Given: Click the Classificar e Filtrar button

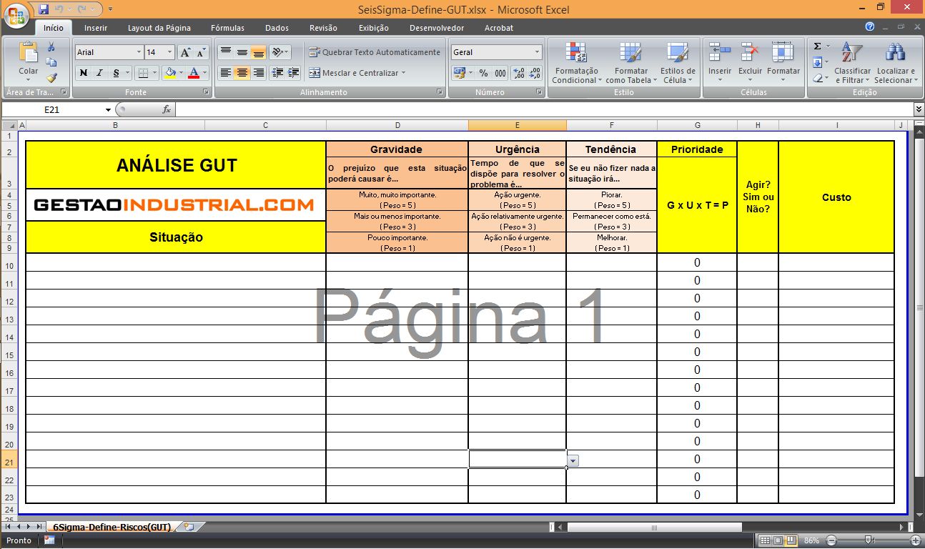Looking at the screenshot, I should tap(852, 63).
